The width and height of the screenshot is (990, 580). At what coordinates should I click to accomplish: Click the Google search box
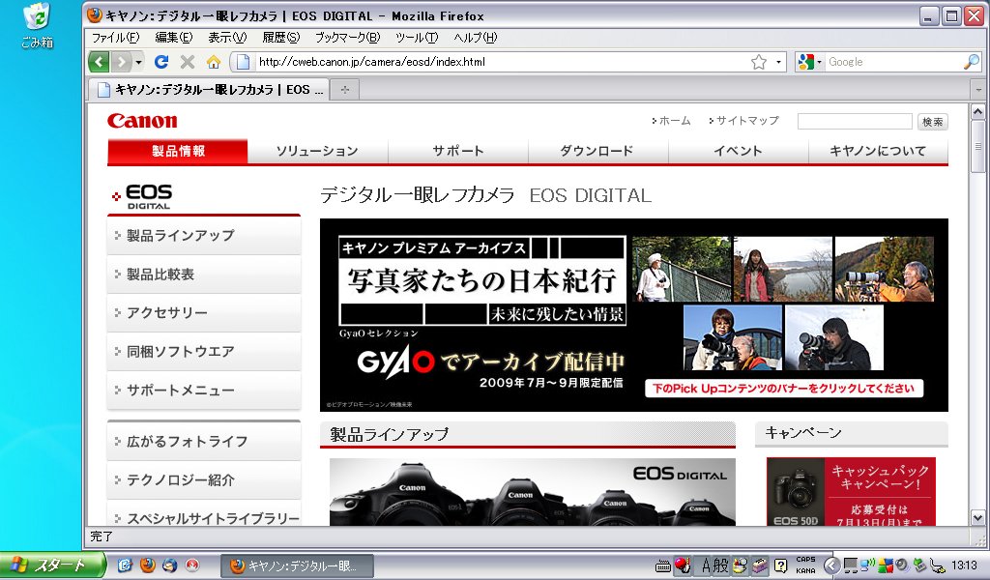point(894,62)
